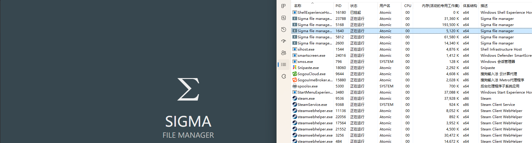The width and height of the screenshot is (532, 143).
Task: Click the spoolsv.exe printer icon
Action: (294, 86)
